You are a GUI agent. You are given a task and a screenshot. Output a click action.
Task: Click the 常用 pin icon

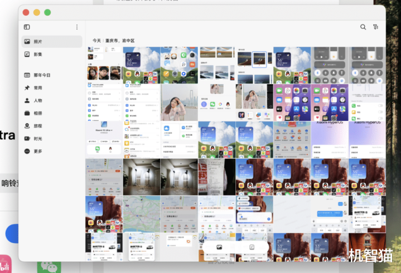point(27,88)
